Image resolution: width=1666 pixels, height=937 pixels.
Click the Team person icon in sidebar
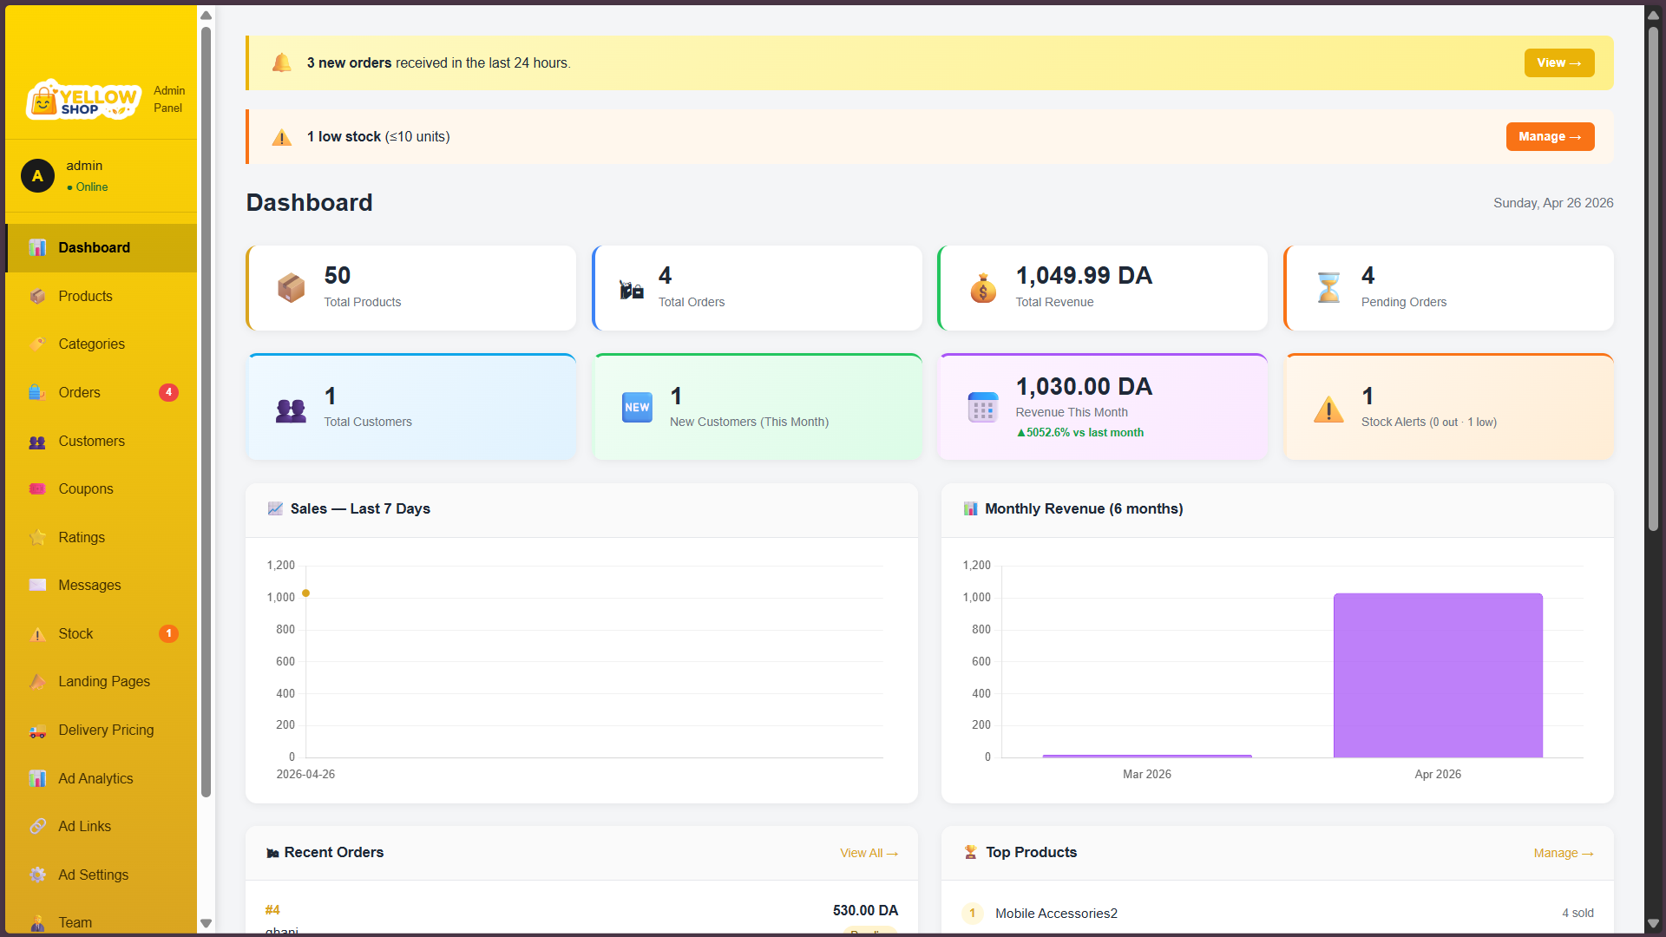coord(37,923)
